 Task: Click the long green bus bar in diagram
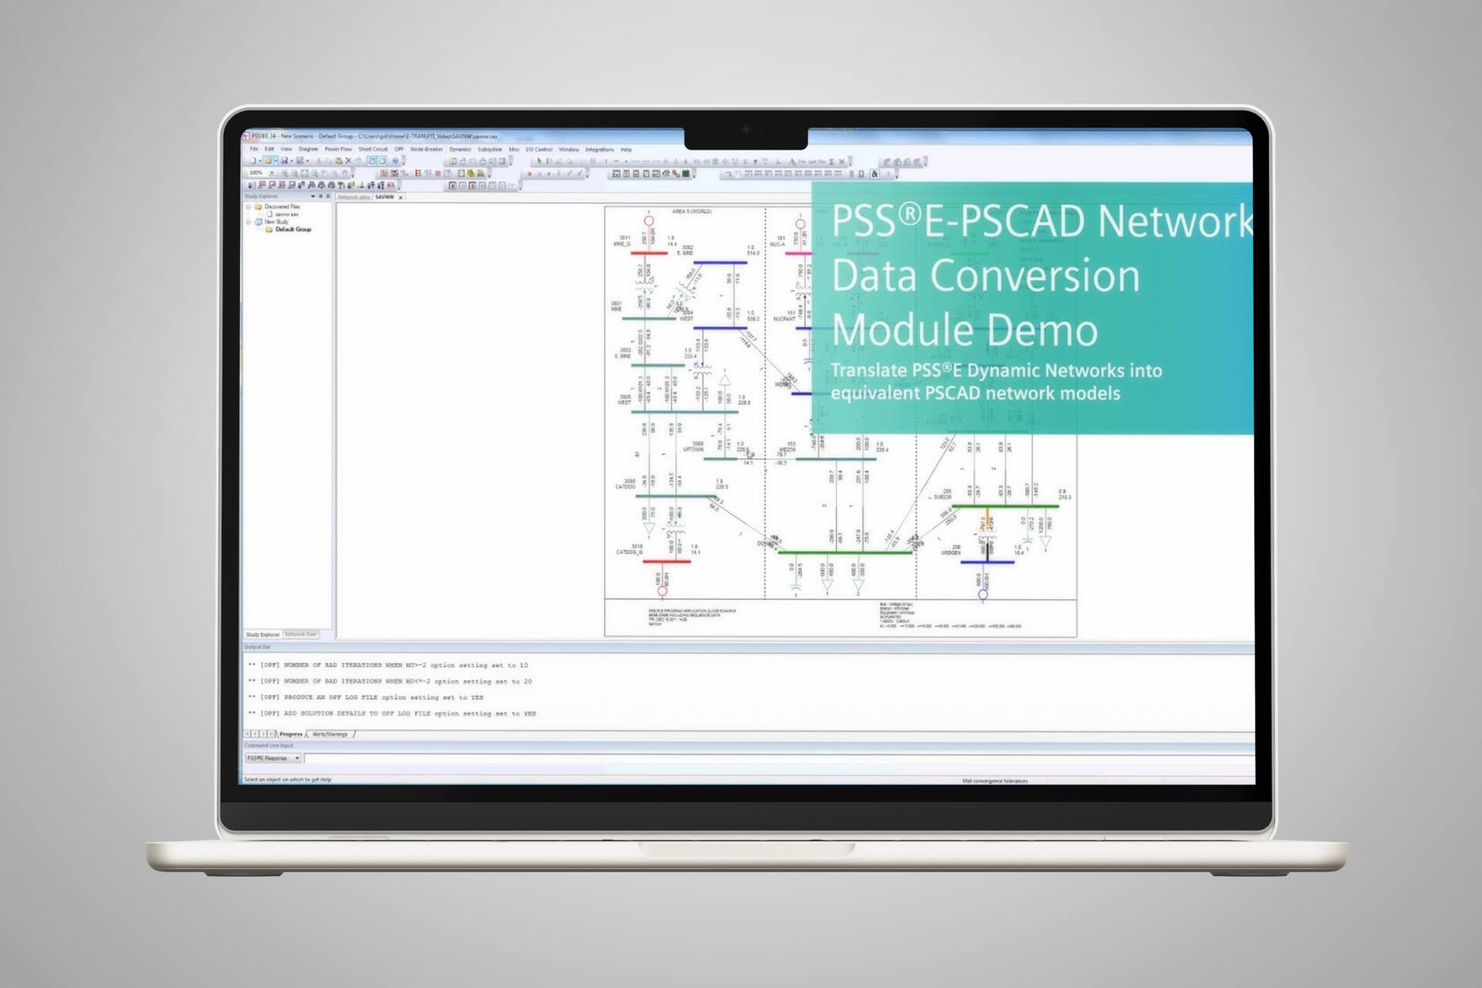tap(845, 552)
